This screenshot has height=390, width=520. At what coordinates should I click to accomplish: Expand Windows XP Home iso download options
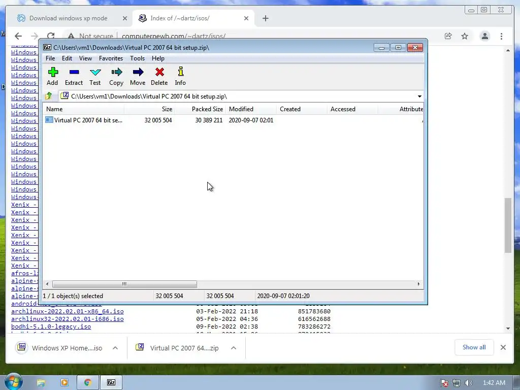pyautogui.click(x=115, y=348)
